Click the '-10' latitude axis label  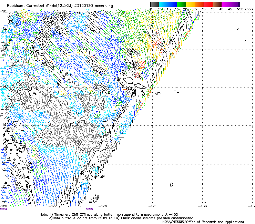tap(3, 11)
